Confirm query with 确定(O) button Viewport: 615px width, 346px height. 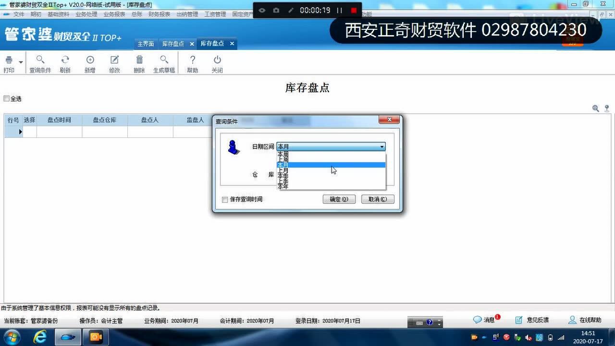pyautogui.click(x=339, y=199)
